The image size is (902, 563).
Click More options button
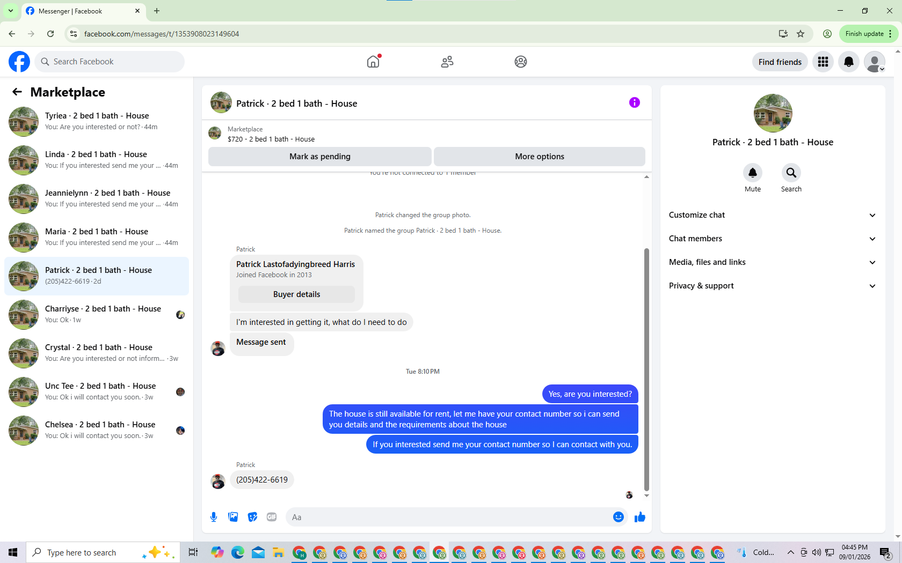click(540, 157)
